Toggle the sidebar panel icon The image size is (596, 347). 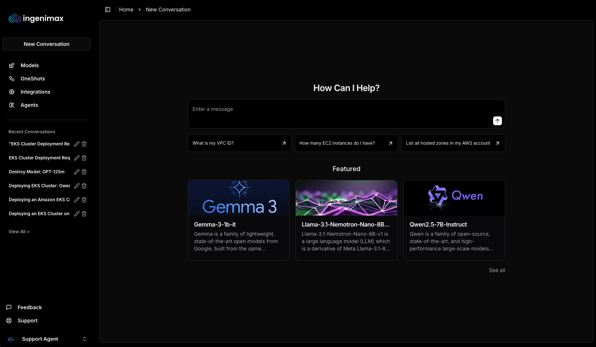[x=108, y=10]
